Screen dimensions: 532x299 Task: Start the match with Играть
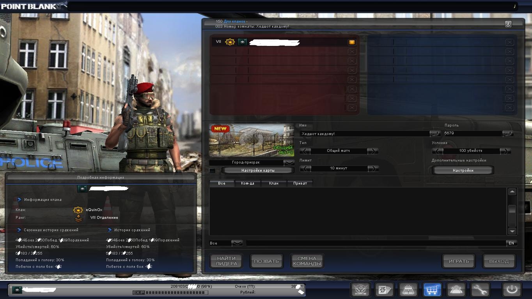pos(459,261)
